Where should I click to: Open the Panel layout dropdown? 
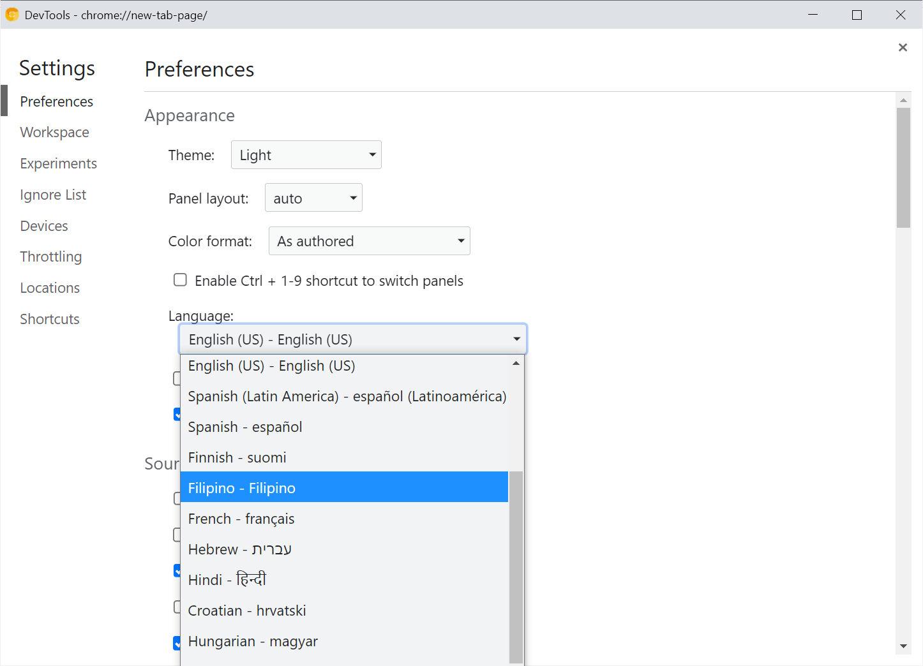coord(313,197)
